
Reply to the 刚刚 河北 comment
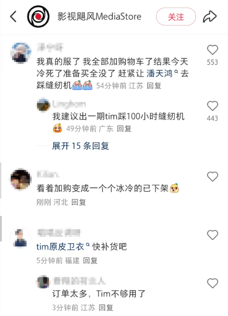pyautogui.click(x=79, y=202)
